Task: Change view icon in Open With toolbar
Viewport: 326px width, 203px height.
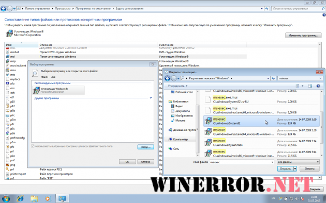Action: click(298, 86)
